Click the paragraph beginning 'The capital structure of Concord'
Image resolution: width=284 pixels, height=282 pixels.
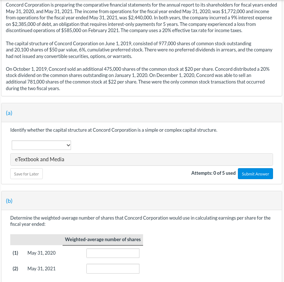(x=139, y=50)
